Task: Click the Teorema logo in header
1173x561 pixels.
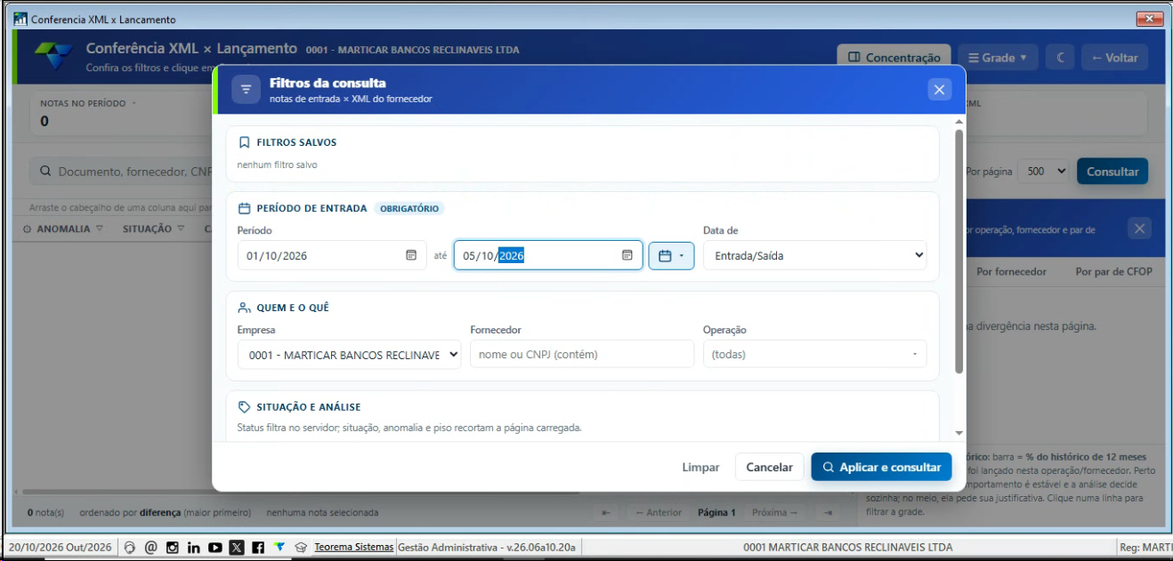Action: 53,56
